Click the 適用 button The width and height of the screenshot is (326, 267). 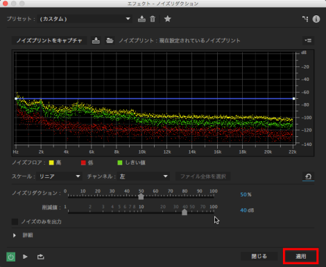[x=301, y=257]
